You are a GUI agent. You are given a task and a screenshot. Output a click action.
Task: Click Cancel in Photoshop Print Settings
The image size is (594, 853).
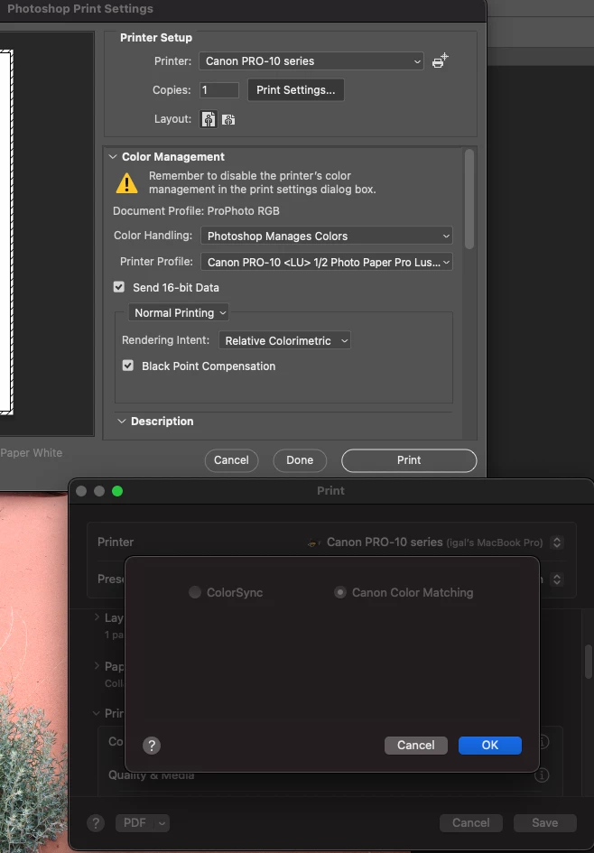click(231, 460)
